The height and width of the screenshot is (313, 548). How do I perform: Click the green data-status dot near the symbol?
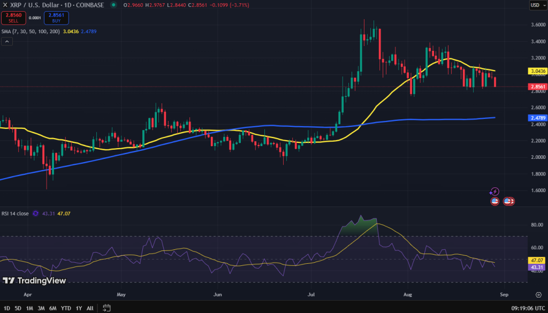click(113, 5)
